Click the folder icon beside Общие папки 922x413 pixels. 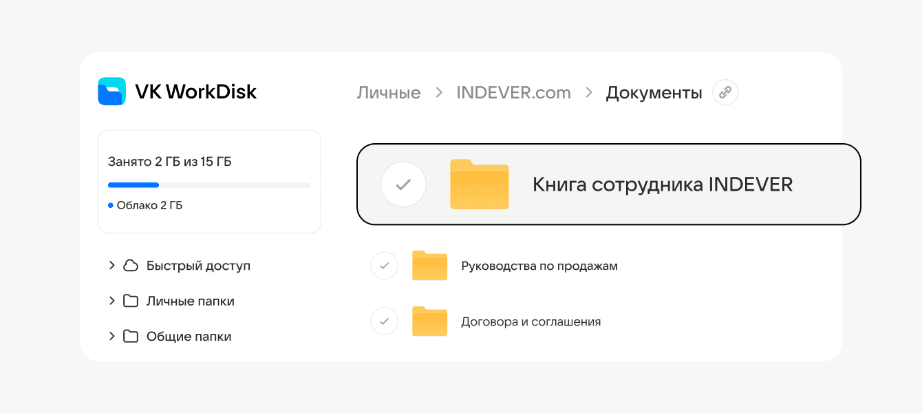tap(131, 337)
